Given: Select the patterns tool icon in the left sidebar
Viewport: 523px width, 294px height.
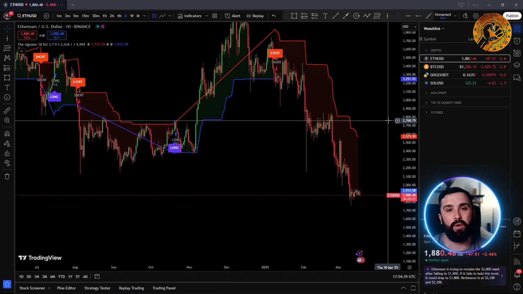Looking at the screenshot, I should [x=7, y=58].
